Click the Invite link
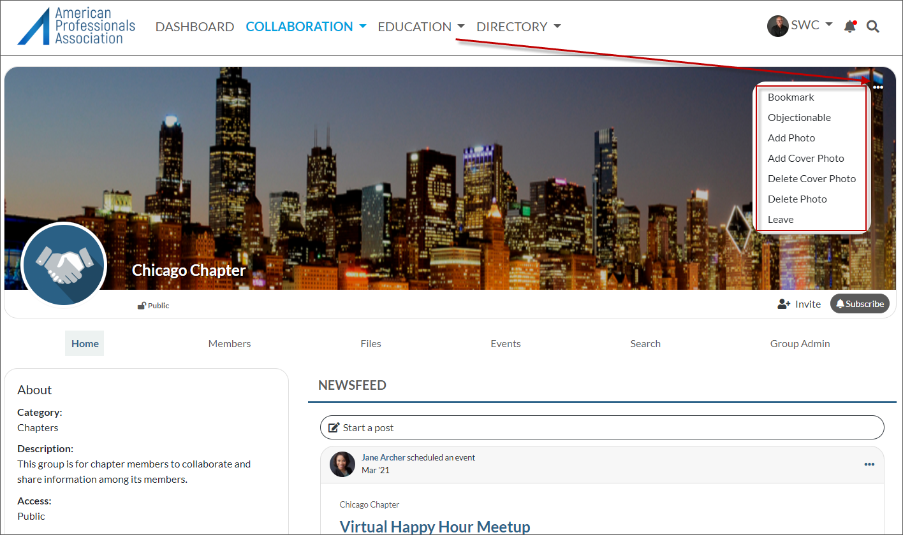 point(808,304)
